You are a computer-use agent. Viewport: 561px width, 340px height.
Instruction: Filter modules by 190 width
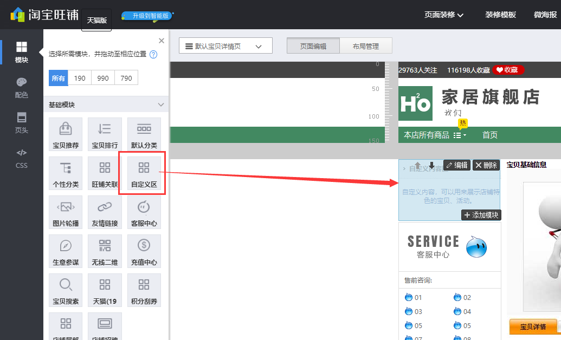80,78
